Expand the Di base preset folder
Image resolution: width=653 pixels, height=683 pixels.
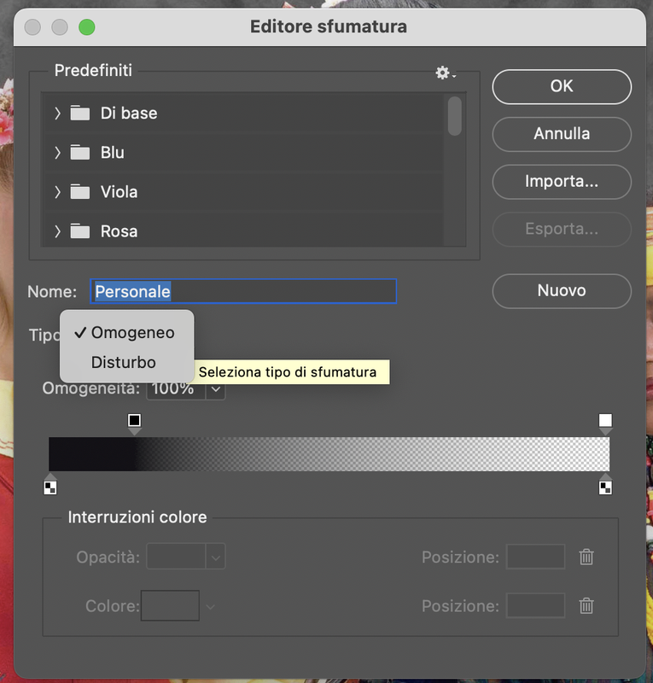[x=57, y=114]
